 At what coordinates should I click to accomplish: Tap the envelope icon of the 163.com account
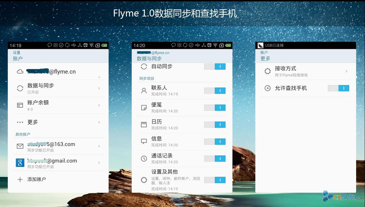20,146
